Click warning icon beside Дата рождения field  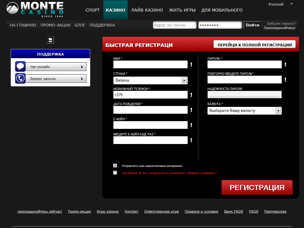click(191, 110)
